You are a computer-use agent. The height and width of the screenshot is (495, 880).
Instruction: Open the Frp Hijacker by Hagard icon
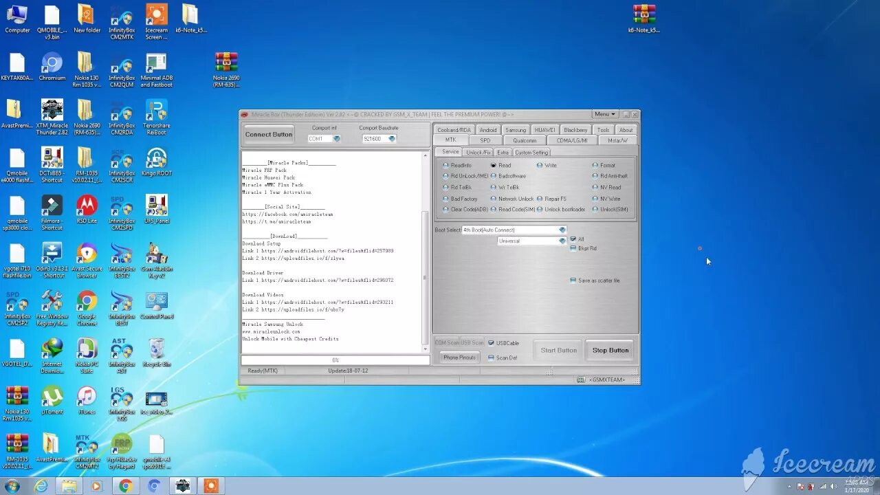122,451
